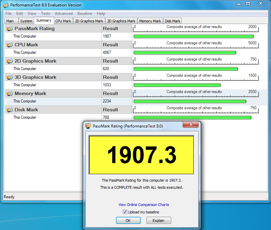The image size is (271, 230).
Task: Open the Edit menu
Action: click(x=20, y=14)
